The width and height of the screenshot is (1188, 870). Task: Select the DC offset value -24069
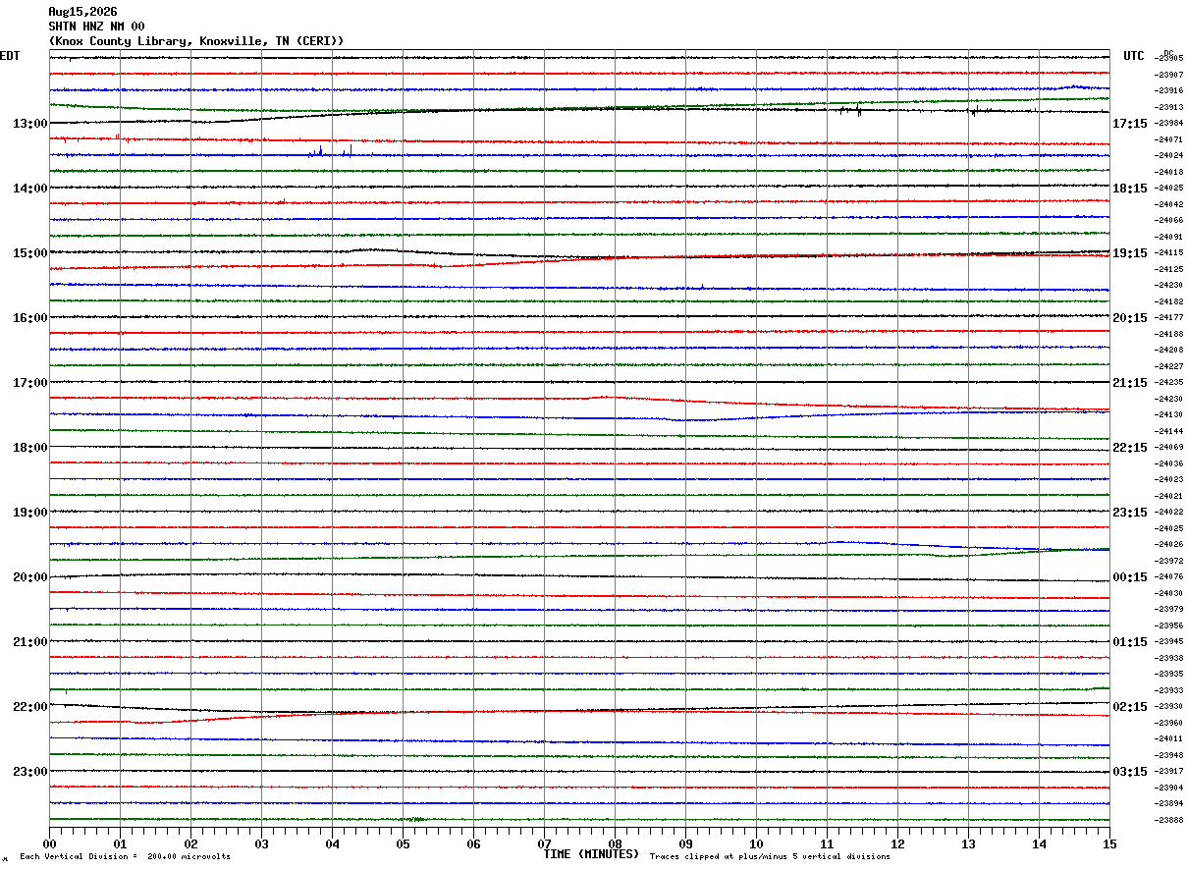[1169, 447]
